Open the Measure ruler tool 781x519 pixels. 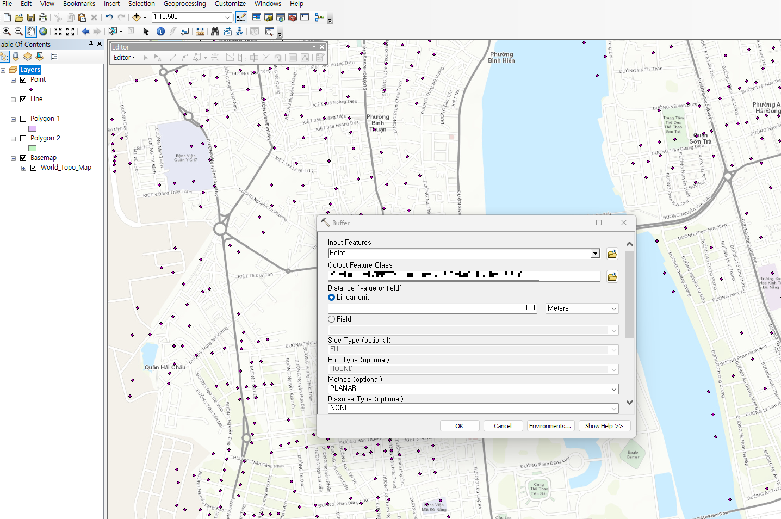200,32
